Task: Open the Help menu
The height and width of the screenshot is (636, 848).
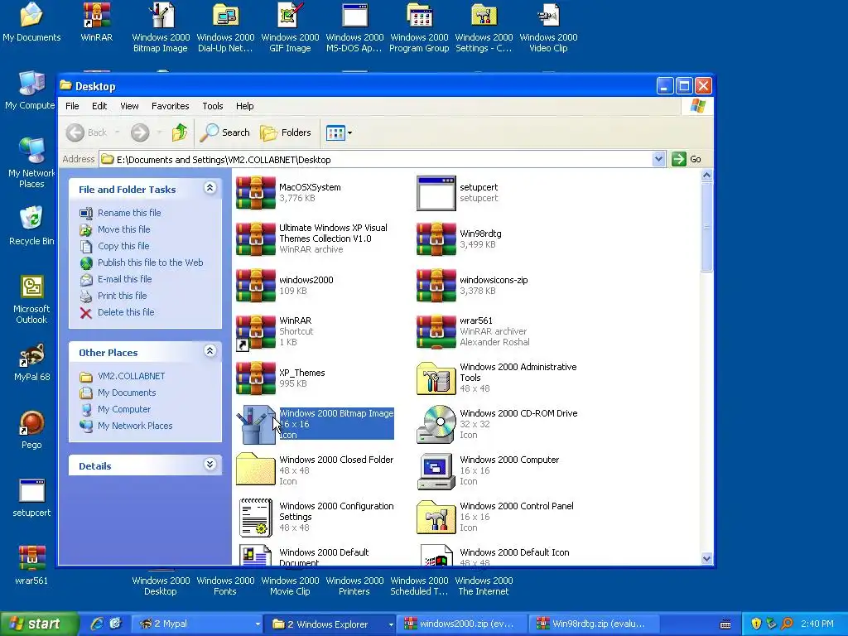Action: pyautogui.click(x=244, y=106)
